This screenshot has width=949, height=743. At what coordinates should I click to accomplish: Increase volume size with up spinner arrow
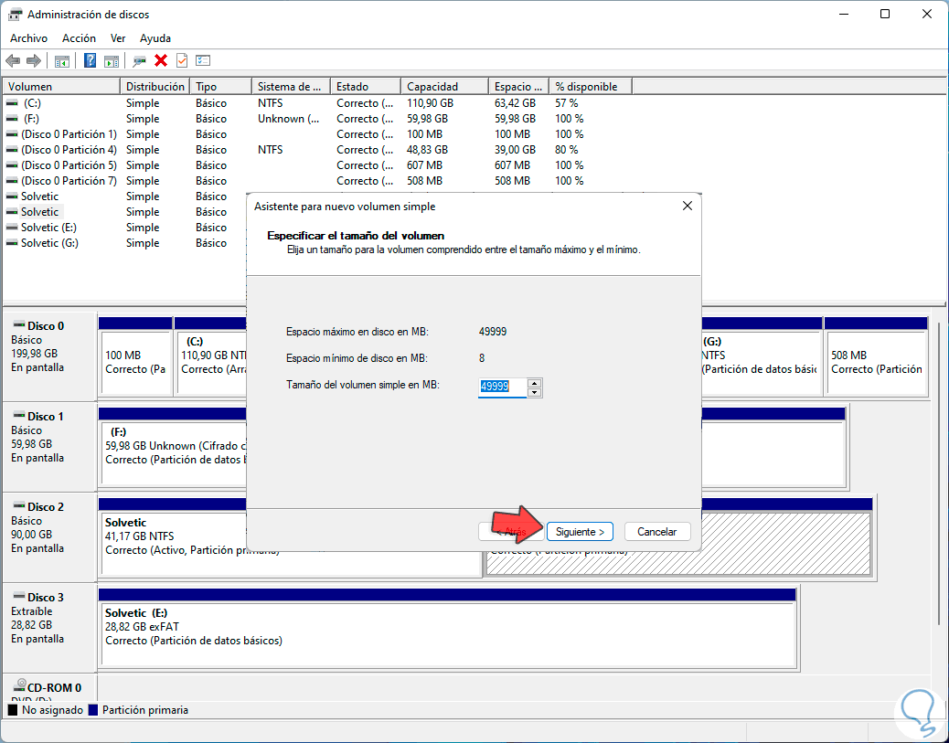[534, 382]
